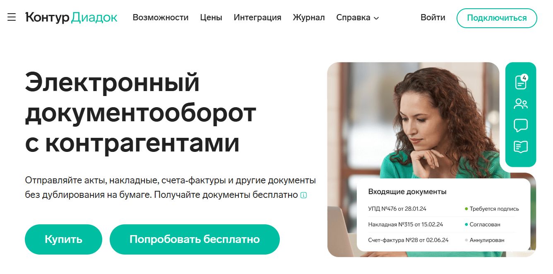
Task: Navigate to Журнал
Action: [309, 17]
